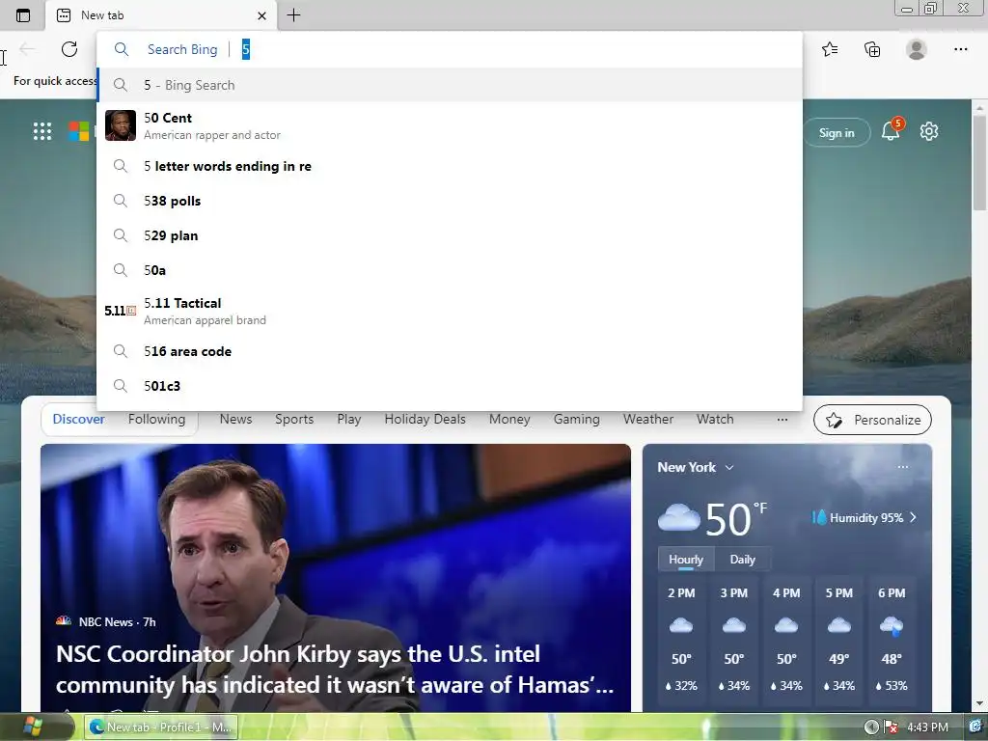The image size is (988, 741).
Task: Click the NBC News source label
Action: [x=105, y=622]
